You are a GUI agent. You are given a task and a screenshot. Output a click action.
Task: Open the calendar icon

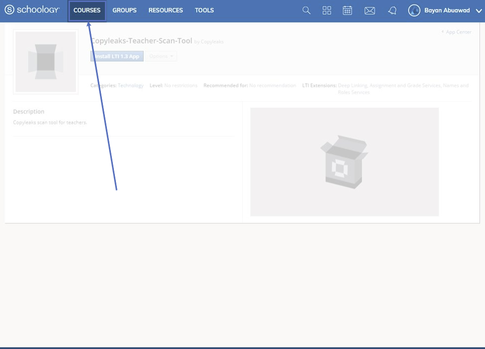click(347, 10)
